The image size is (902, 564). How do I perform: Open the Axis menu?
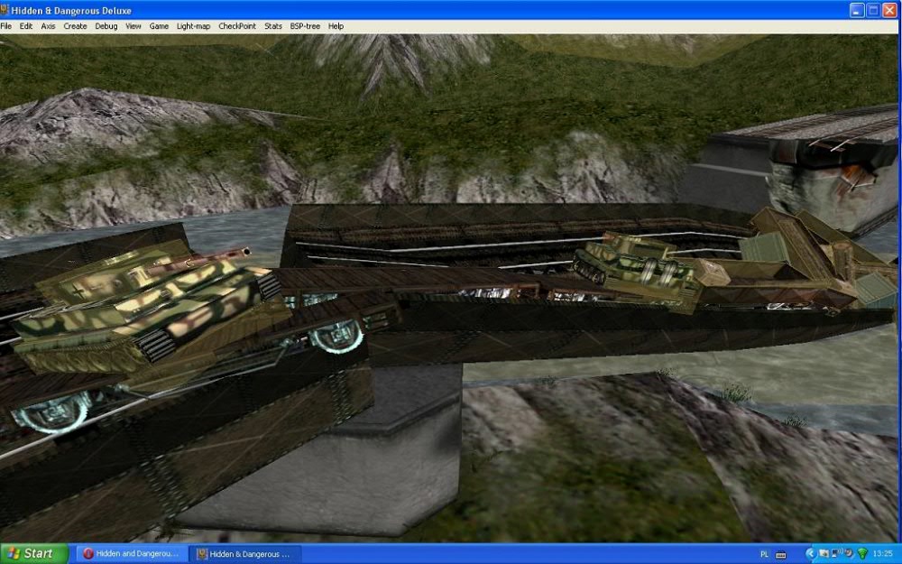[x=49, y=26]
